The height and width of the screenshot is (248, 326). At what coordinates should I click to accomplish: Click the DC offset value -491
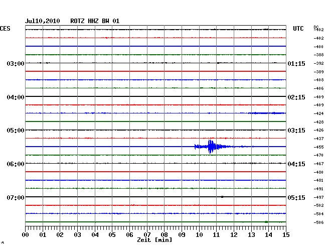coord(318,189)
